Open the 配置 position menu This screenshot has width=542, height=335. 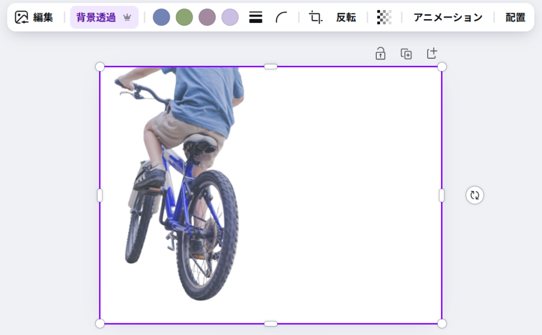pyautogui.click(x=515, y=17)
